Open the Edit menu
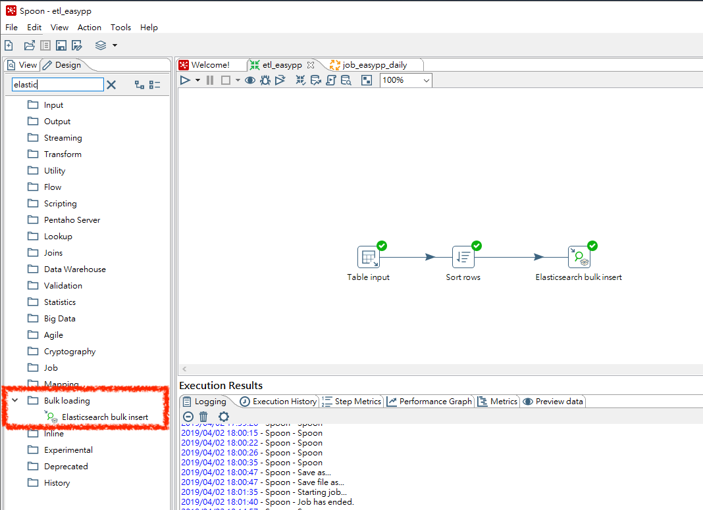 pos(34,28)
